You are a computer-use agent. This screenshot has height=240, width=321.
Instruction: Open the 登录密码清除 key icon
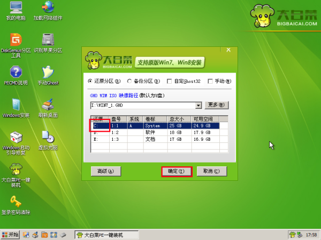16,202
